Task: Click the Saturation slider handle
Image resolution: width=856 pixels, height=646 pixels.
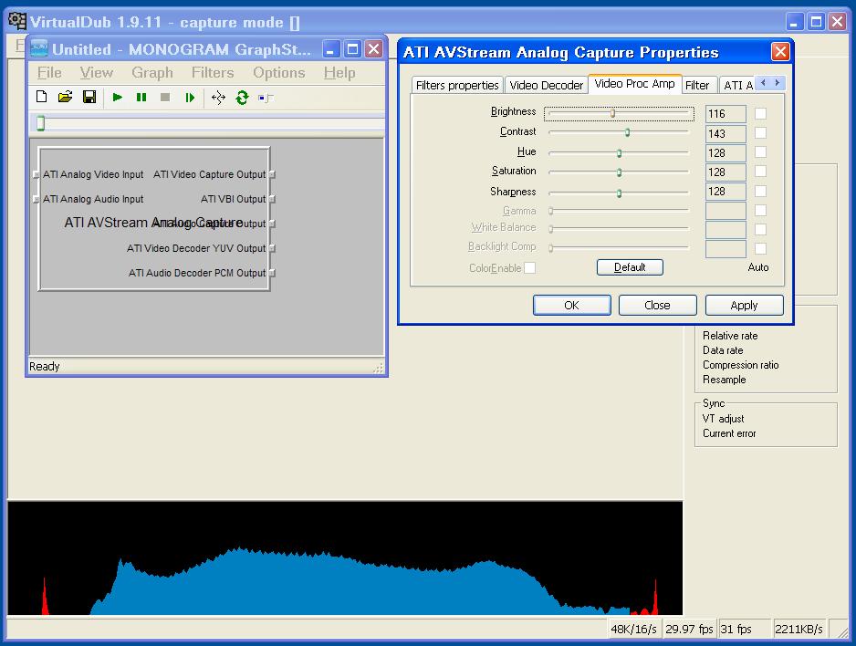Action: (619, 172)
